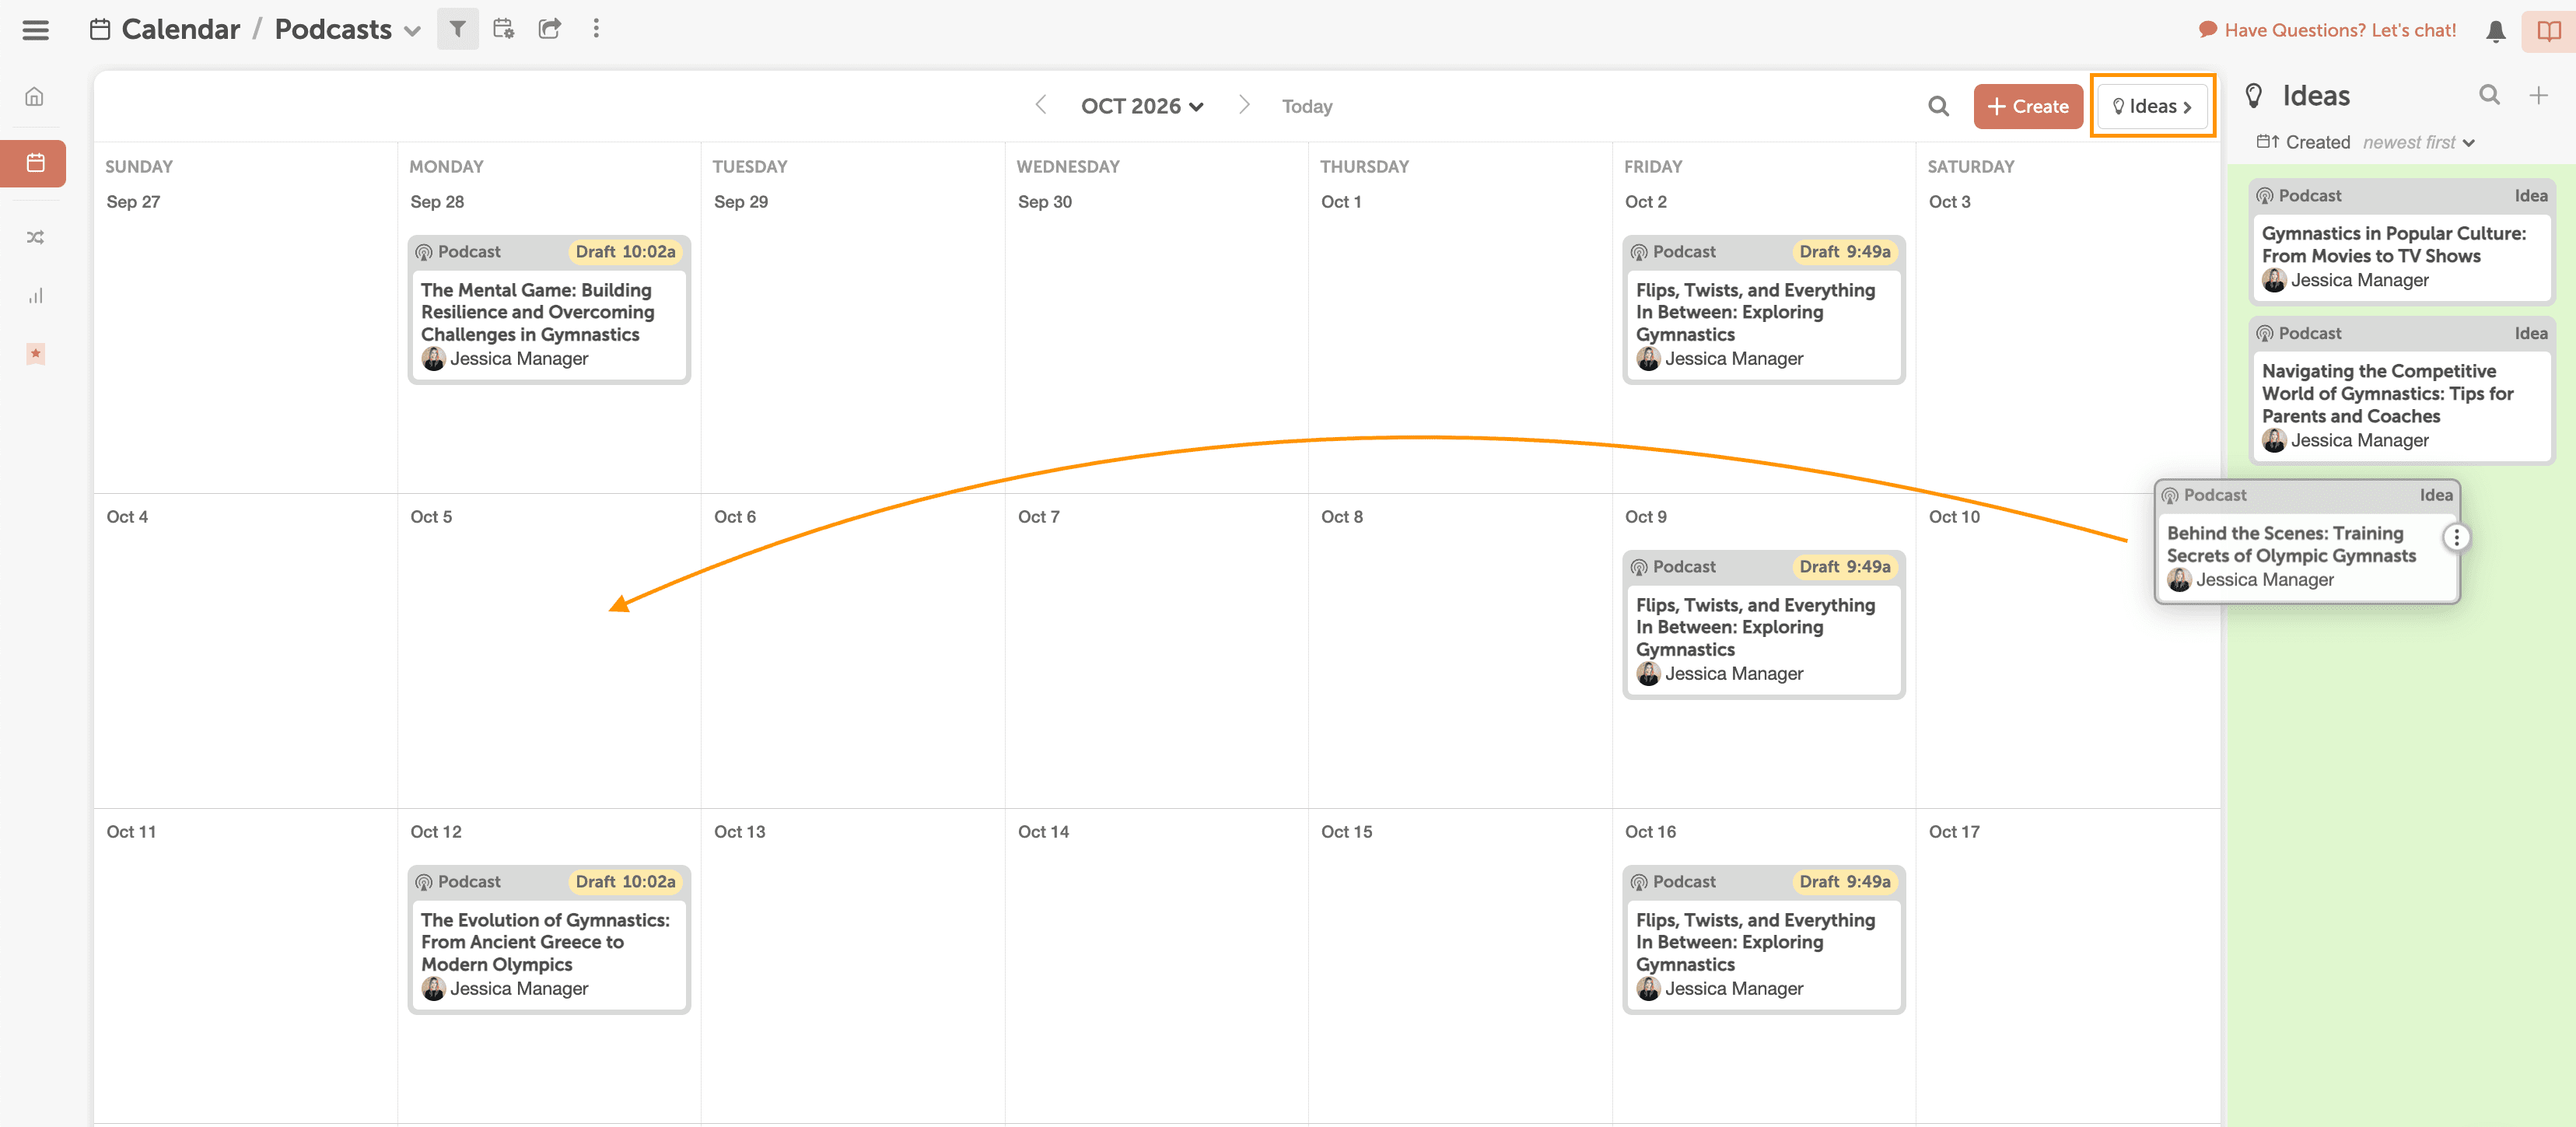Click the share calendar icon
This screenshot has width=2576, height=1127.
click(x=549, y=29)
